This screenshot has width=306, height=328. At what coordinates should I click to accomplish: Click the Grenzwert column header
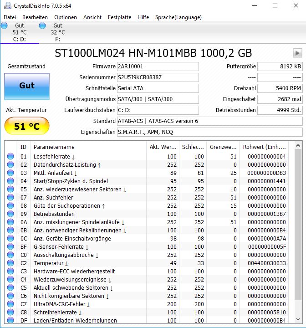tap(223, 147)
